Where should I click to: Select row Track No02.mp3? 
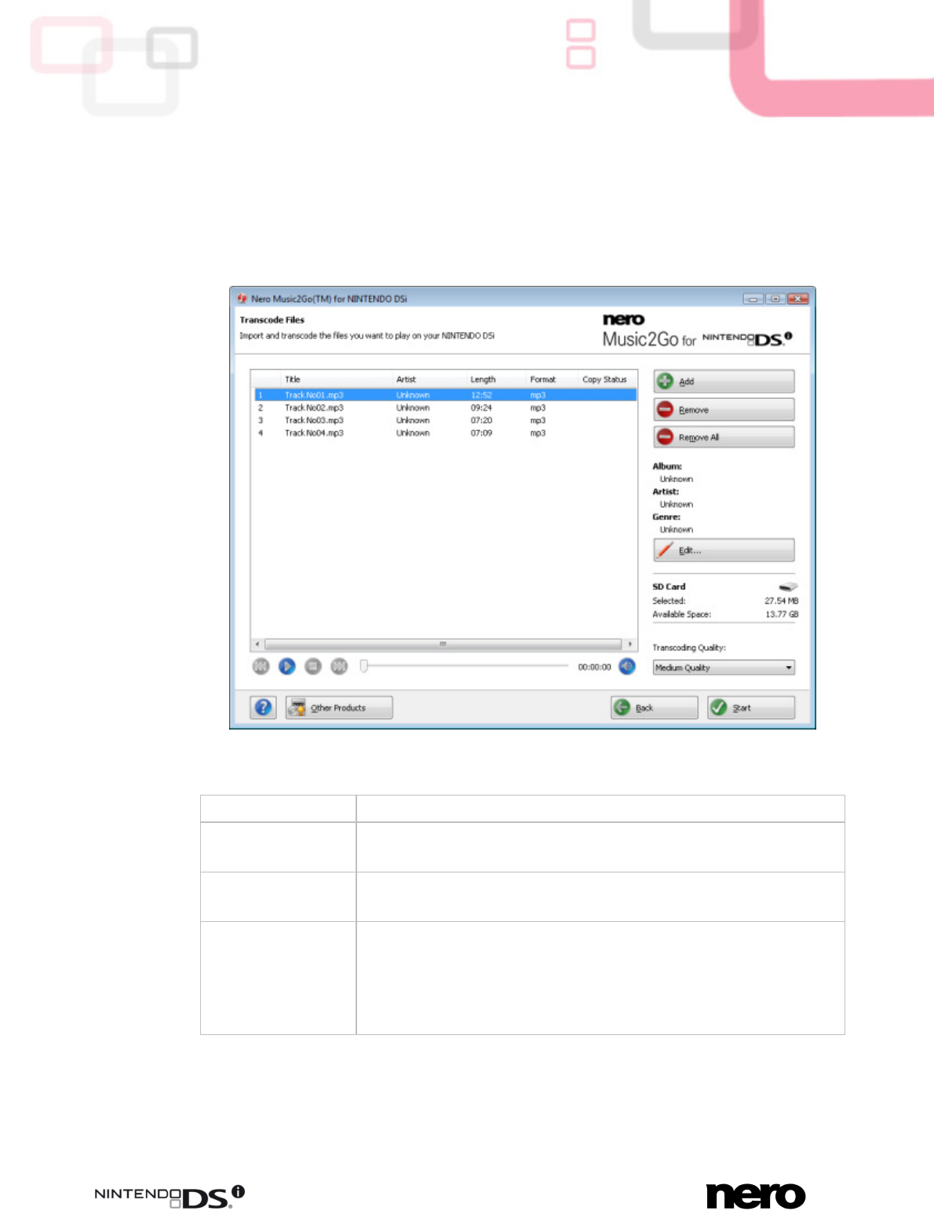coord(445,408)
